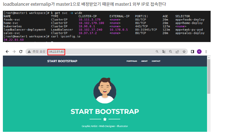Click 'app=sales-deploy' selector text
The width and height of the screenshot is (225, 139).
coord(190,33)
